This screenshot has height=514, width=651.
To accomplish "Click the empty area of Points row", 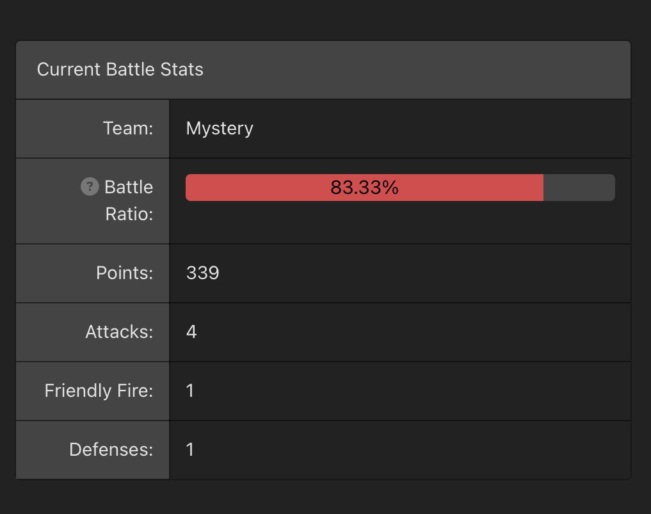I will 425,273.
